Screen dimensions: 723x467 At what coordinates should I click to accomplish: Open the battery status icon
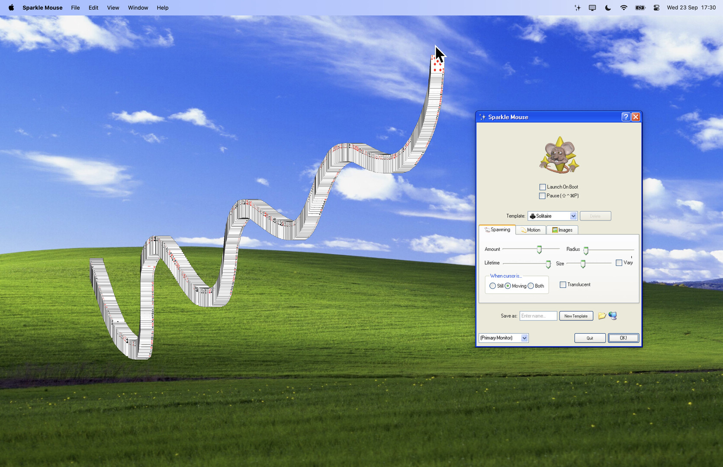[x=640, y=8]
